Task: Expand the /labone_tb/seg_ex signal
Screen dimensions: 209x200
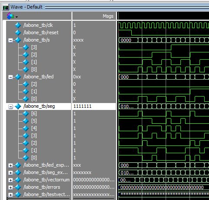Action: coord(10,173)
